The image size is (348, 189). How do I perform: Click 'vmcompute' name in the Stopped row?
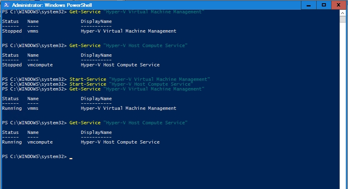click(x=40, y=65)
